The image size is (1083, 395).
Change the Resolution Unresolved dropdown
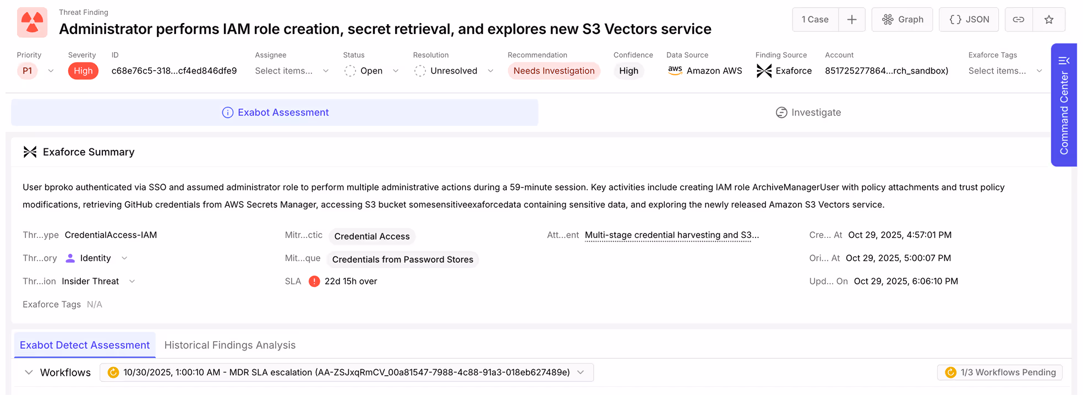pos(454,71)
